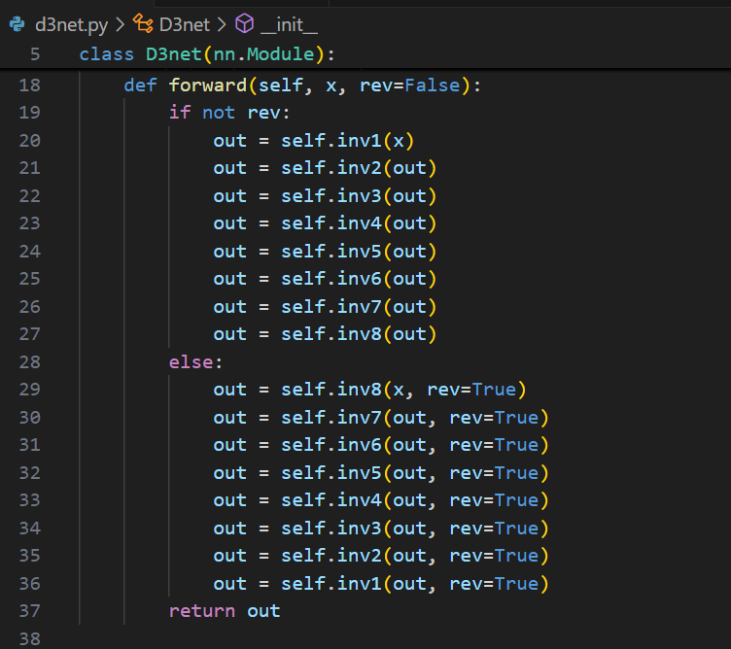
Task: Click the 'else:' keyword on line 28
Action: tap(195, 362)
